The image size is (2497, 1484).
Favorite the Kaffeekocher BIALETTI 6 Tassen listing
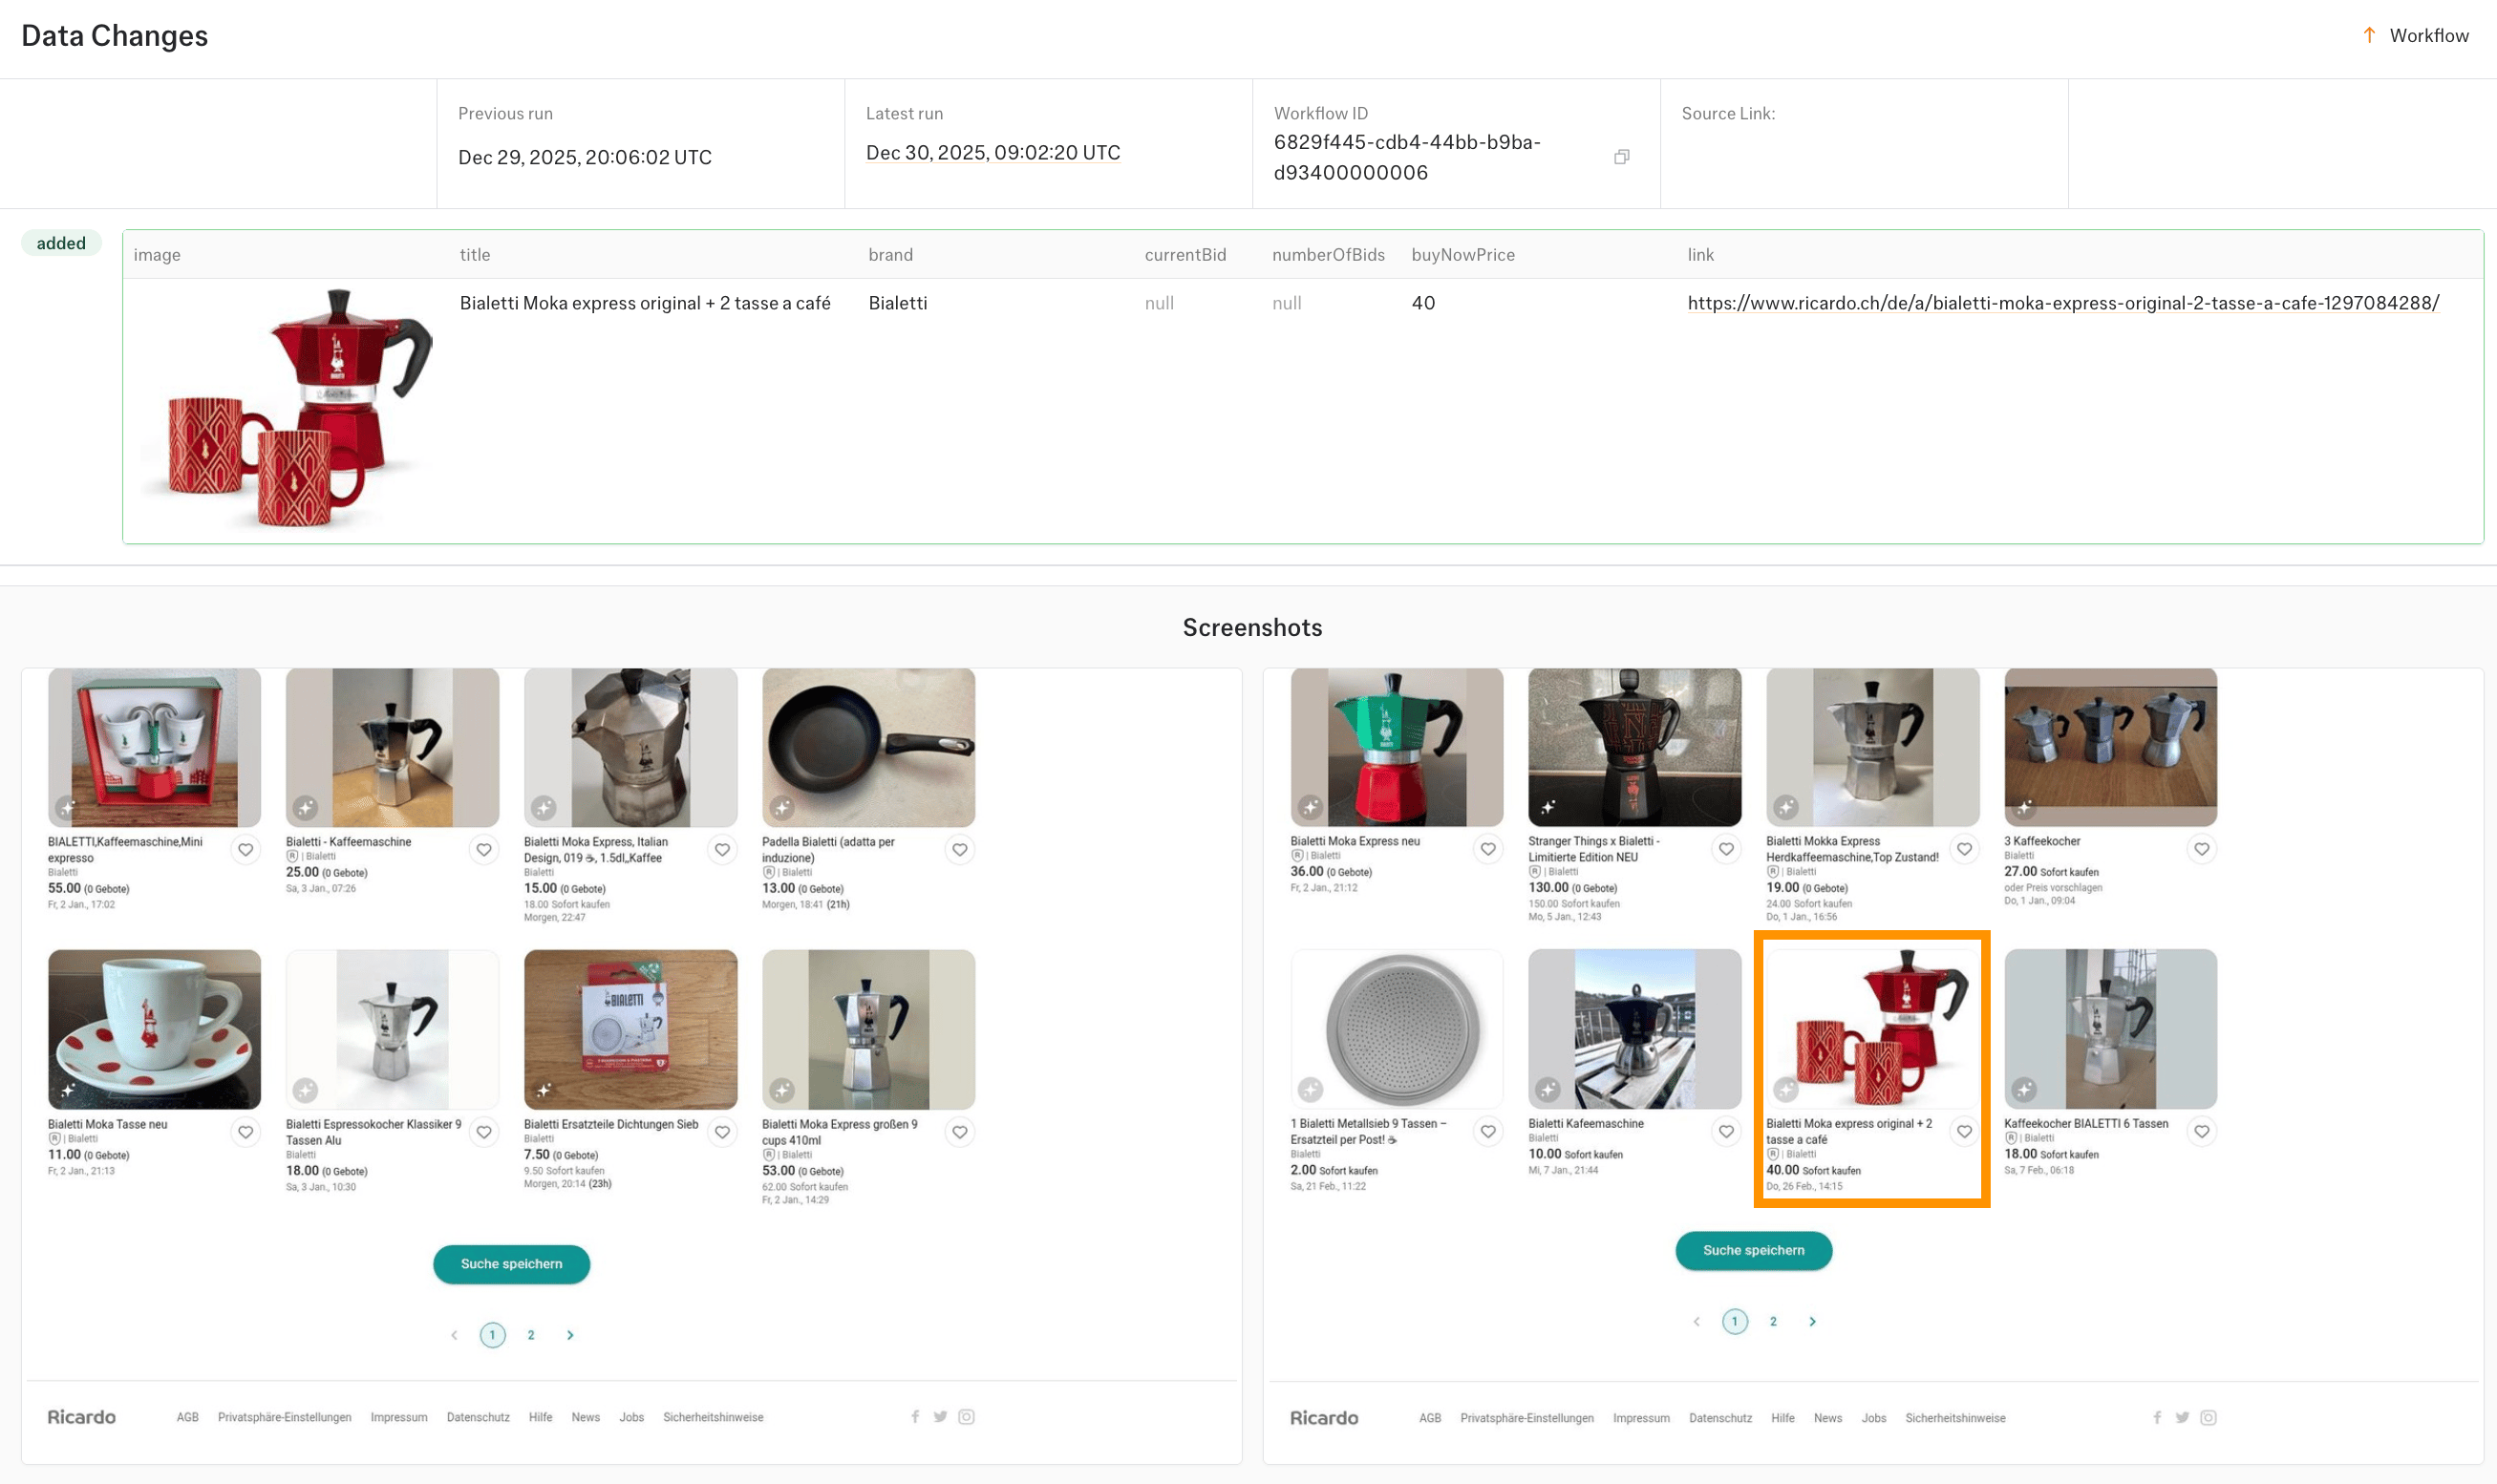coord(2202,1131)
